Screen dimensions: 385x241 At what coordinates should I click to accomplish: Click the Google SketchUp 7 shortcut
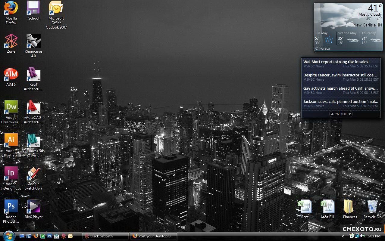point(33,174)
